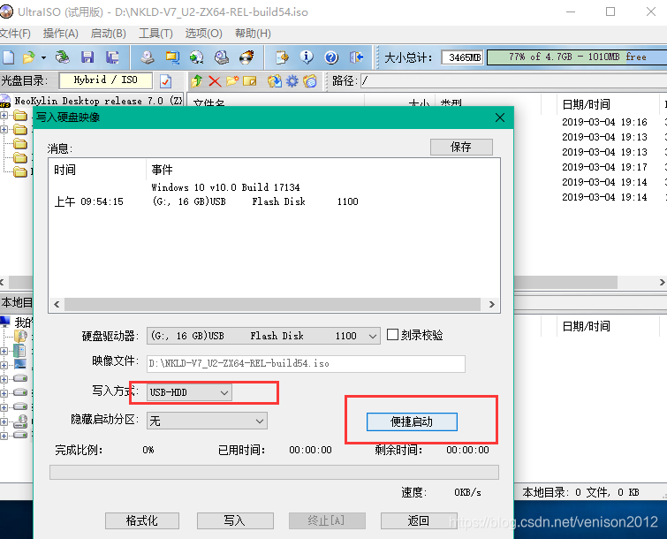
Task: Open the 工具(T) menu
Action: [155, 34]
